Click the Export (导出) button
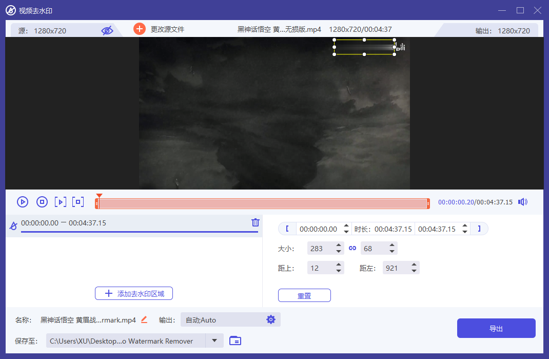Viewport: 549px width, 359px height. click(496, 328)
